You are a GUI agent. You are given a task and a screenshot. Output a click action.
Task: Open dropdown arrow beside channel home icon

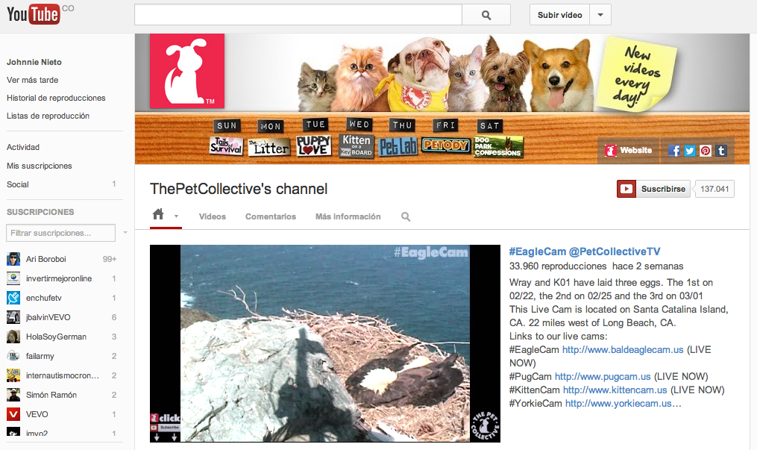(x=177, y=217)
